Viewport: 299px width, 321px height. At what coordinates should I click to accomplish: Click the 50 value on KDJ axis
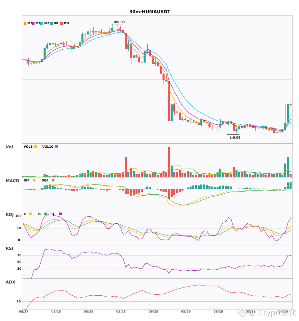coord(19,228)
